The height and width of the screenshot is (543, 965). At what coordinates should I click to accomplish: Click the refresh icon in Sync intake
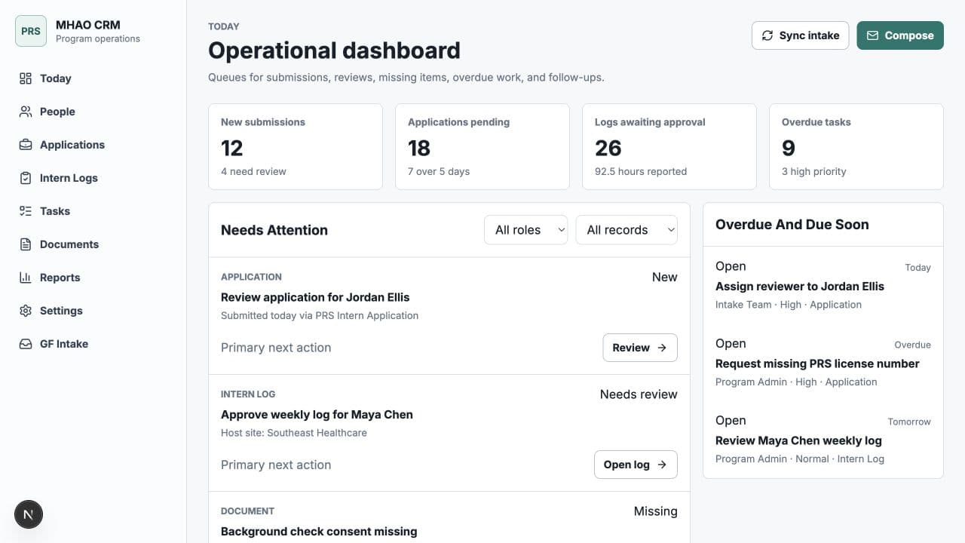(767, 35)
